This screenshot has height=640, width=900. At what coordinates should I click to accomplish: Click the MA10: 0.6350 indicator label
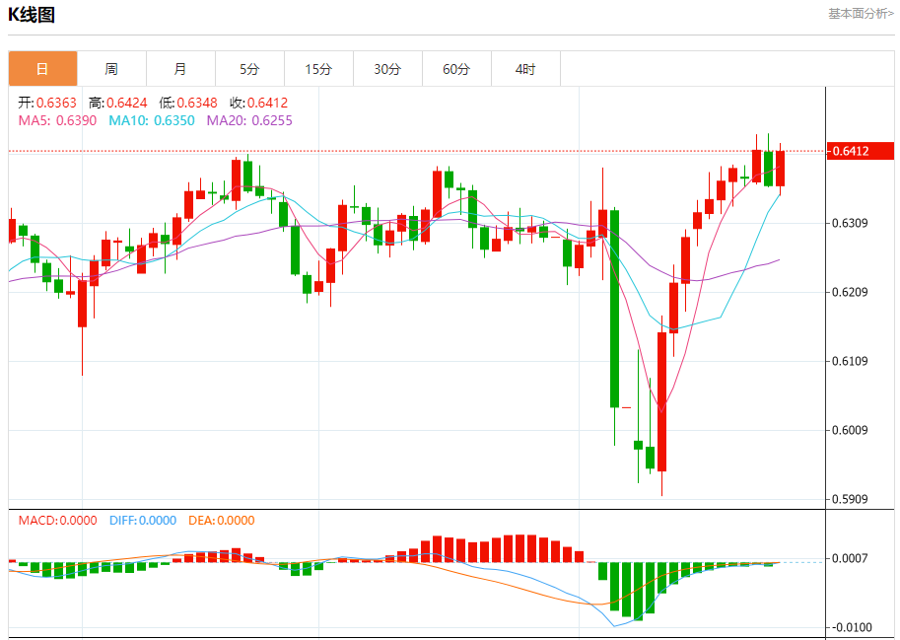(x=152, y=120)
